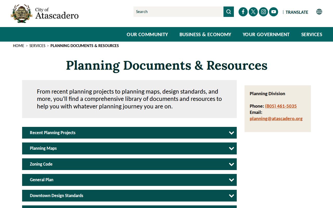Click the City of Atascadero logo

[44, 14]
